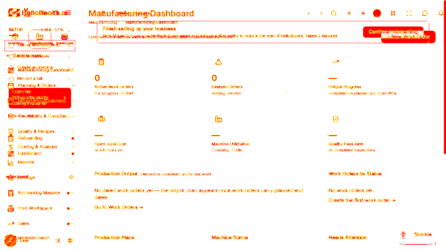
Task: Click Continue onboarding button
Action: click(393, 32)
